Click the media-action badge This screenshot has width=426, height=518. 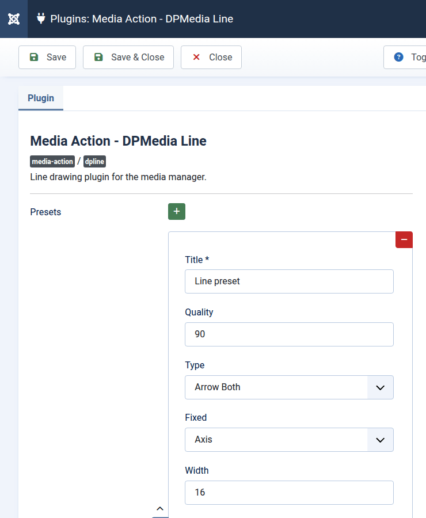tap(52, 162)
